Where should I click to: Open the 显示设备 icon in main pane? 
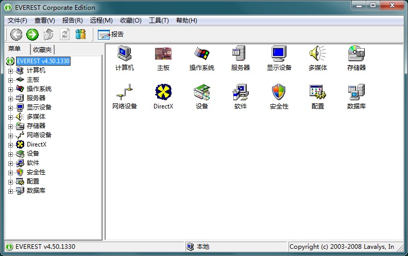(279, 53)
